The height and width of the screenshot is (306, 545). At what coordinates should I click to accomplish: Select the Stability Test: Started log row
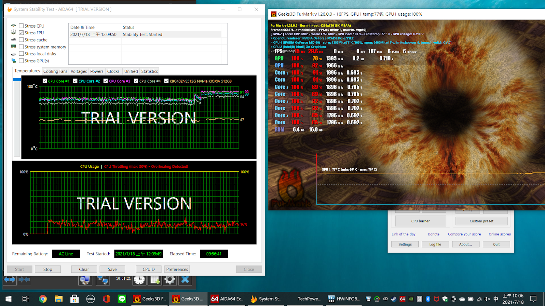pyautogui.click(x=145, y=34)
